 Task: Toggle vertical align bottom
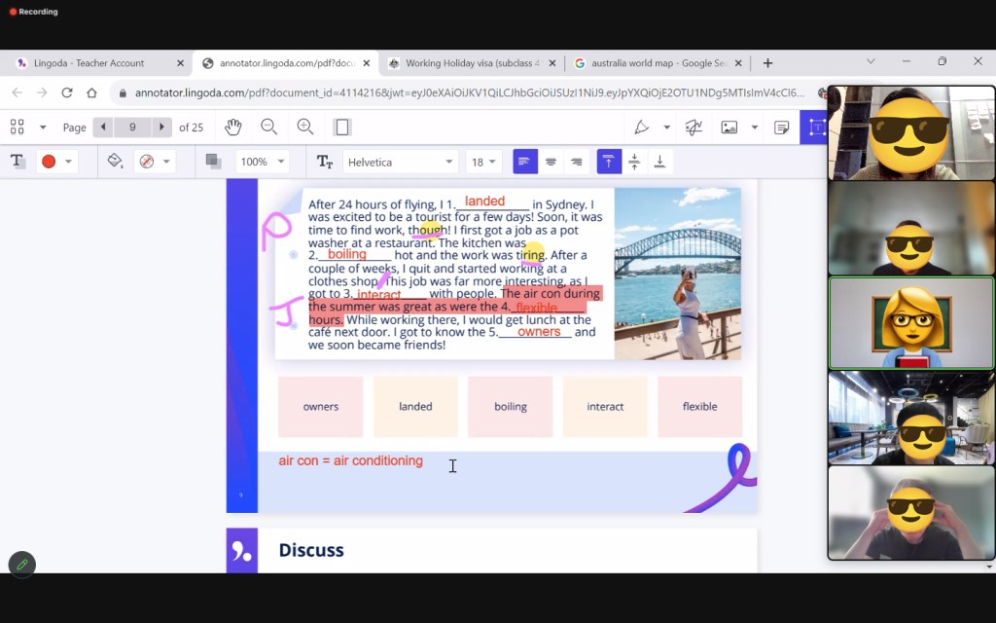[659, 162]
